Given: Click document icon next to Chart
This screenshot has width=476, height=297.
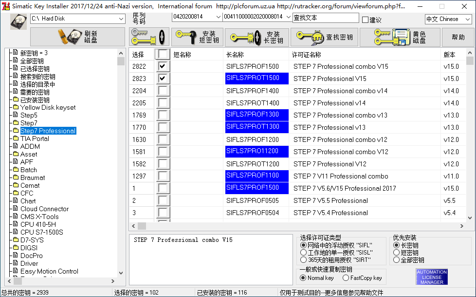Looking at the screenshot, I should pyautogui.click(x=16, y=200).
